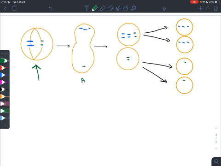Tap the clock time in status bar
This screenshot has width=221, height=166.
pos(6,2)
